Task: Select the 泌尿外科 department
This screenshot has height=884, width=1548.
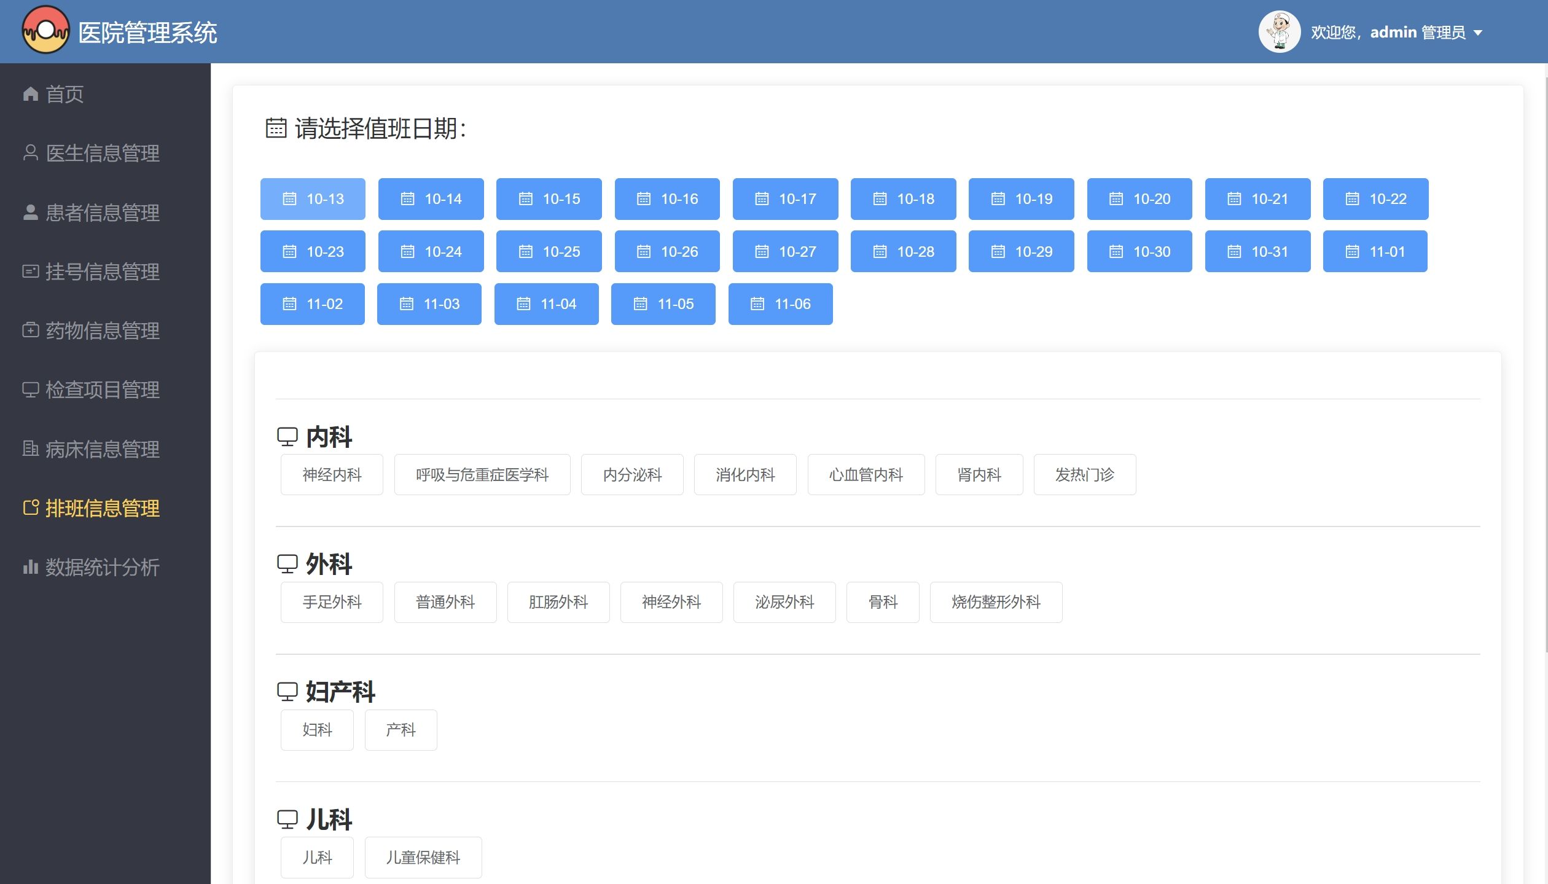Action: pos(784,602)
